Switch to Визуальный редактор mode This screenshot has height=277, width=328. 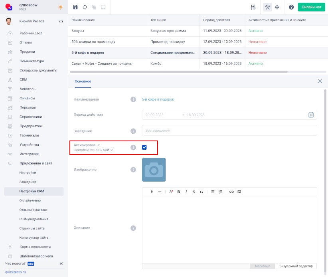[296, 266]
